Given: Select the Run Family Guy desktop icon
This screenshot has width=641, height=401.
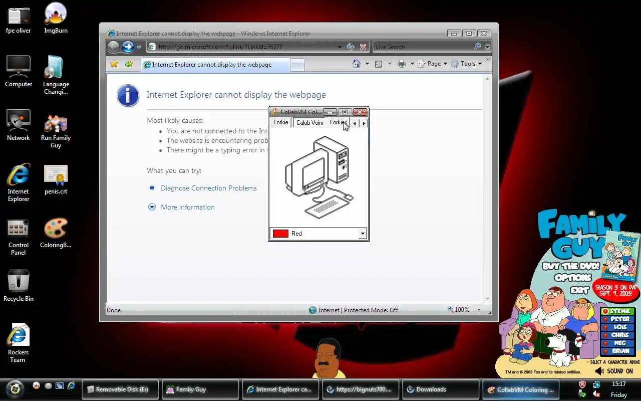Looking at the screenshot, I should [x=56, y=131].
